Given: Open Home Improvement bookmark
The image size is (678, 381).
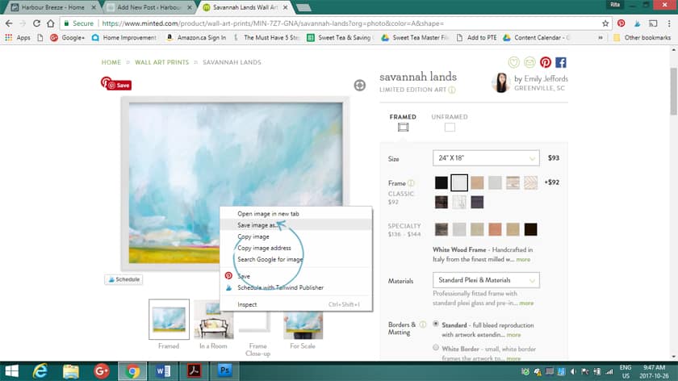Looking at the screenshot, I should point(124,38).
